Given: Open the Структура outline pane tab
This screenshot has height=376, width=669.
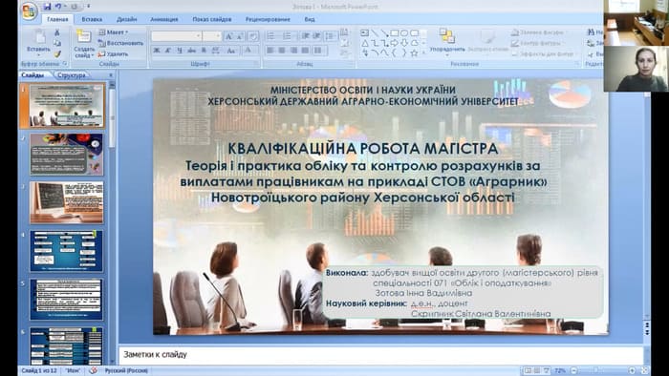Looking at the screenshot, I should tap(71, 75).
